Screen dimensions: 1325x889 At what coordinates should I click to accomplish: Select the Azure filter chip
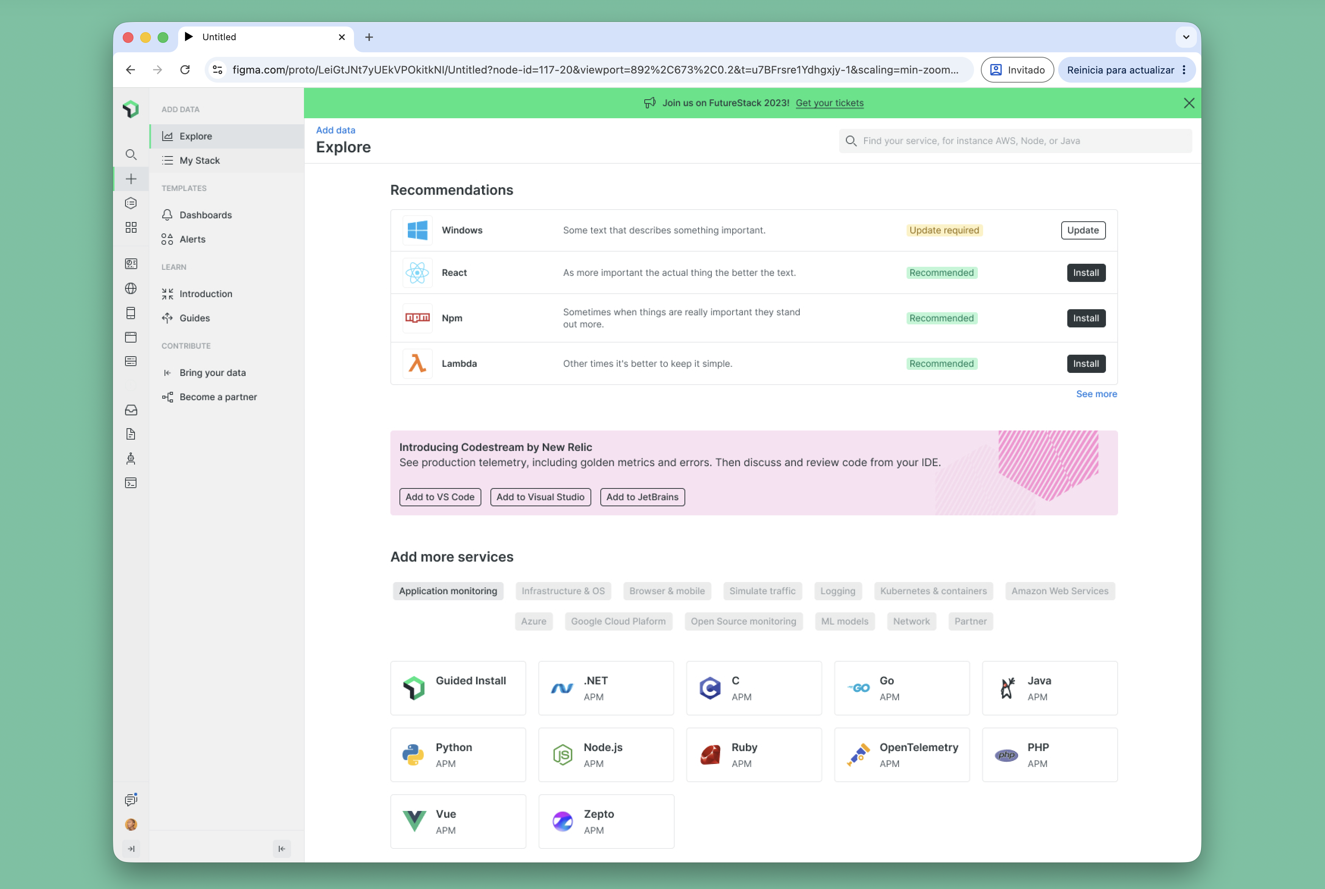(534, 621)
